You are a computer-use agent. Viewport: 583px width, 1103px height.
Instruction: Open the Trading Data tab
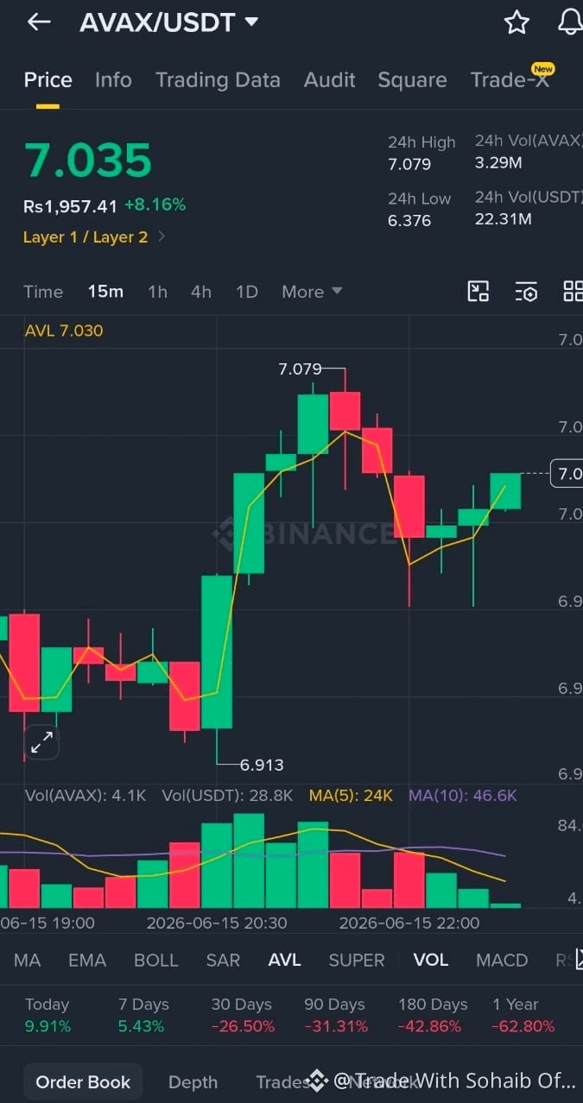(x=218, y=80)
